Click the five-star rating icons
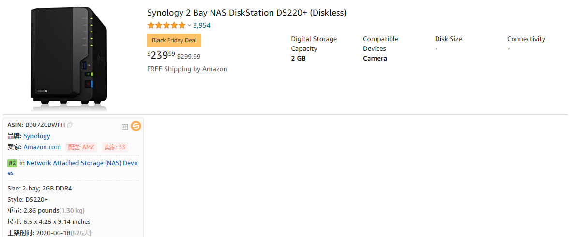The width and height of the screenshot is (573, 237). pyautogui.click(x=166, y=25)
